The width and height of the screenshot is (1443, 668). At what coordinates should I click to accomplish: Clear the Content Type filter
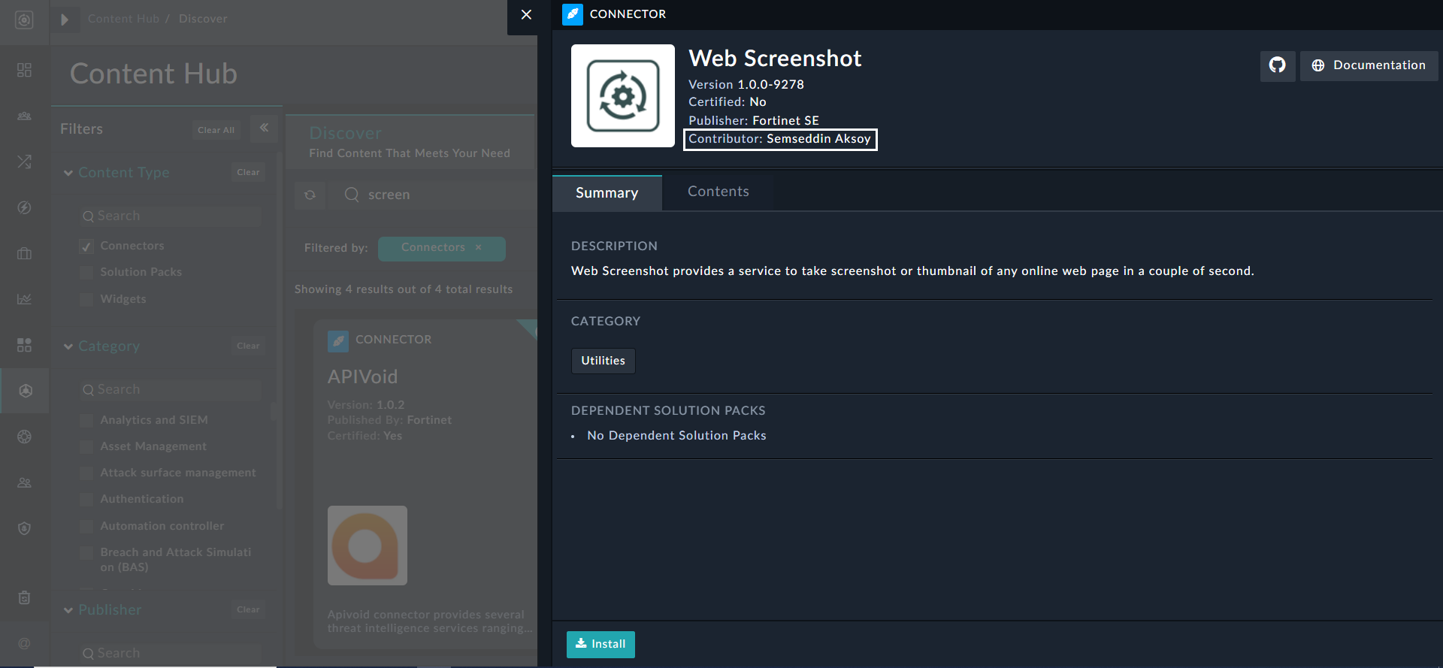pos(248,172)
